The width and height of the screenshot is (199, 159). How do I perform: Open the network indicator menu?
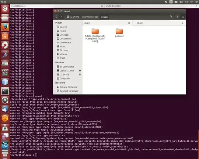coord(166,2)
